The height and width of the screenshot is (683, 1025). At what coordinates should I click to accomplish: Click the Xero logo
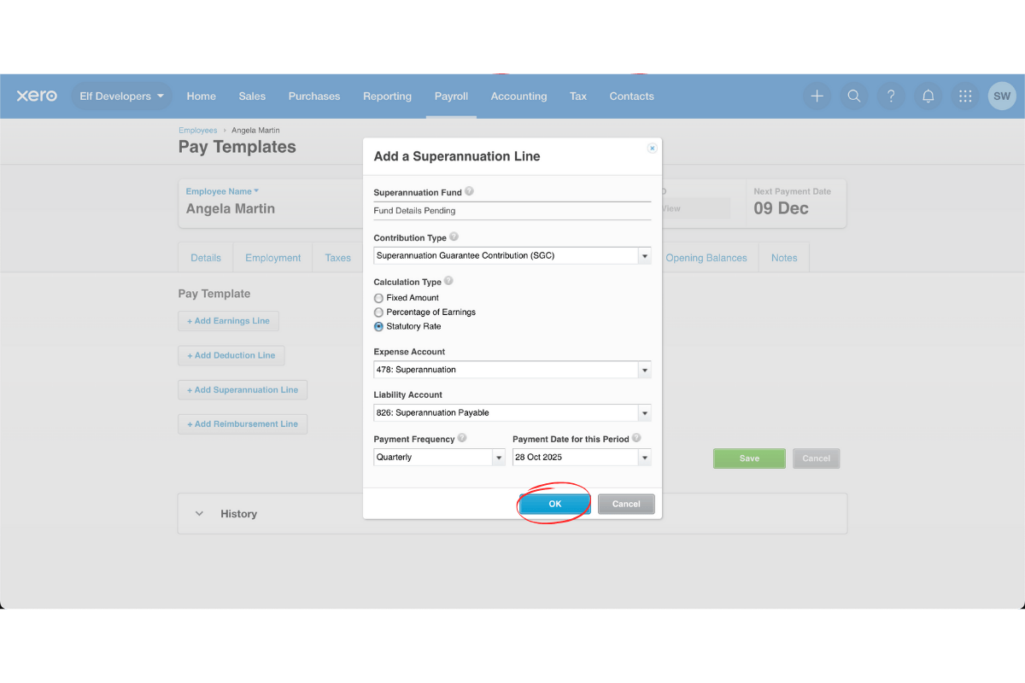click(x=36, y=96)
